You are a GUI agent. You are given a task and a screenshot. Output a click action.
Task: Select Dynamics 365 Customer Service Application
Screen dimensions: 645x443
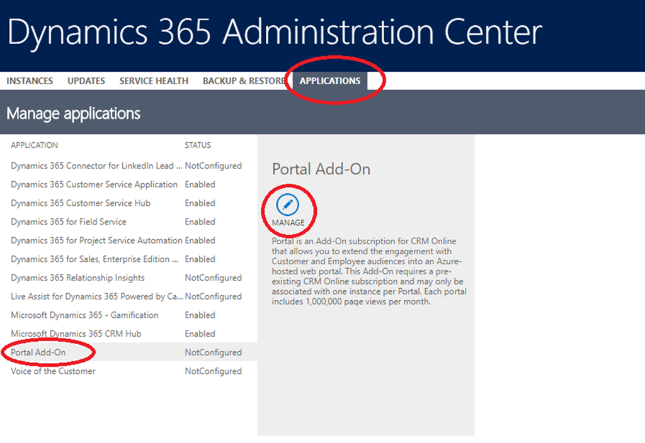94,184
